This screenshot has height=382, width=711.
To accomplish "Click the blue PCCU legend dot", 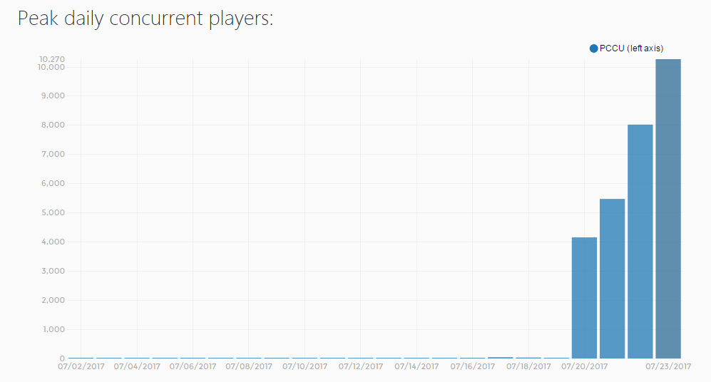I will 593,48.
